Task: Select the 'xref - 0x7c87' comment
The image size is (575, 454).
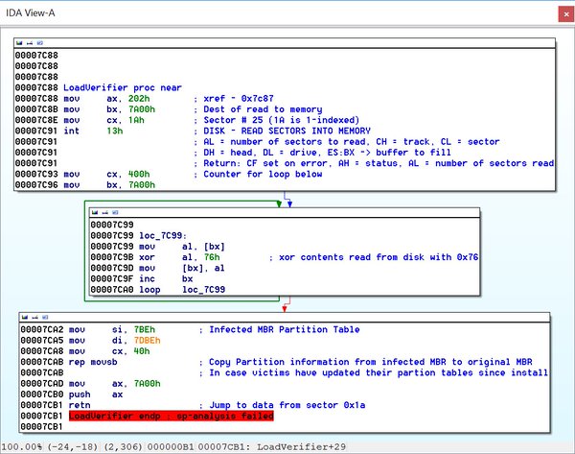Action: pos(239,99)
